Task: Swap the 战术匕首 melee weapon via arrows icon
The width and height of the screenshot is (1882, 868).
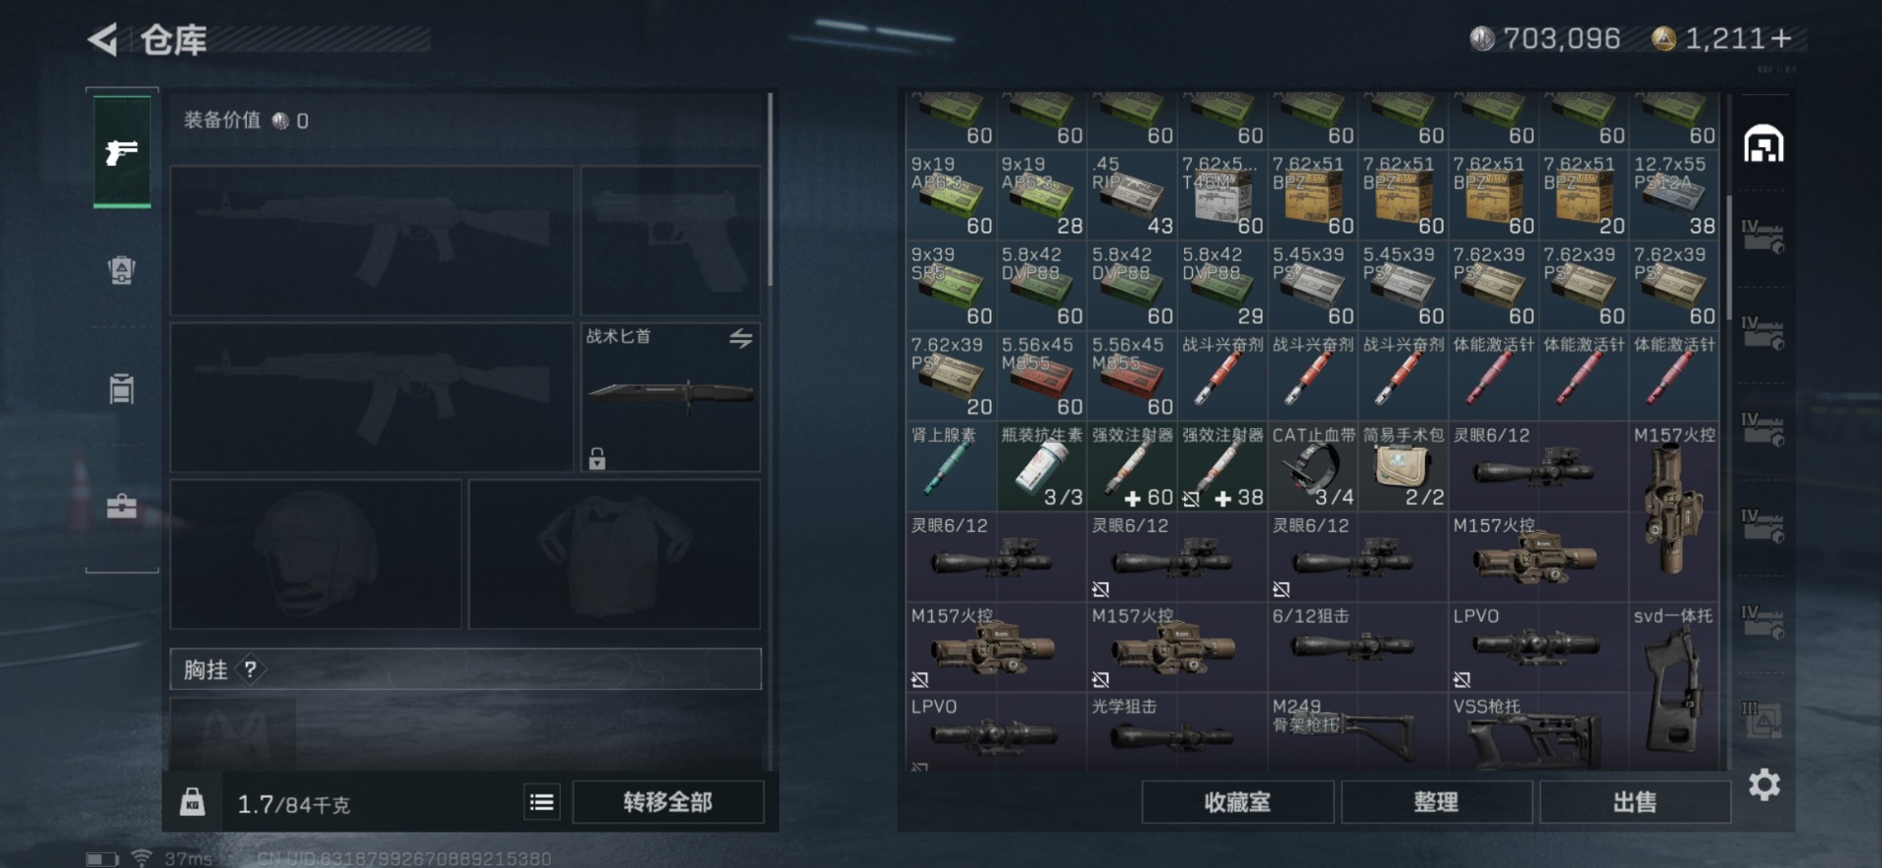Action: click(x=741, y=338)
